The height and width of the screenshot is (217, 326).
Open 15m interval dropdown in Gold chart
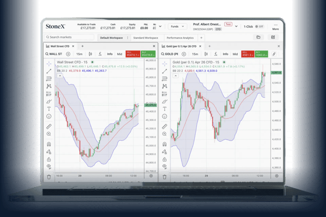coord(195,54)
